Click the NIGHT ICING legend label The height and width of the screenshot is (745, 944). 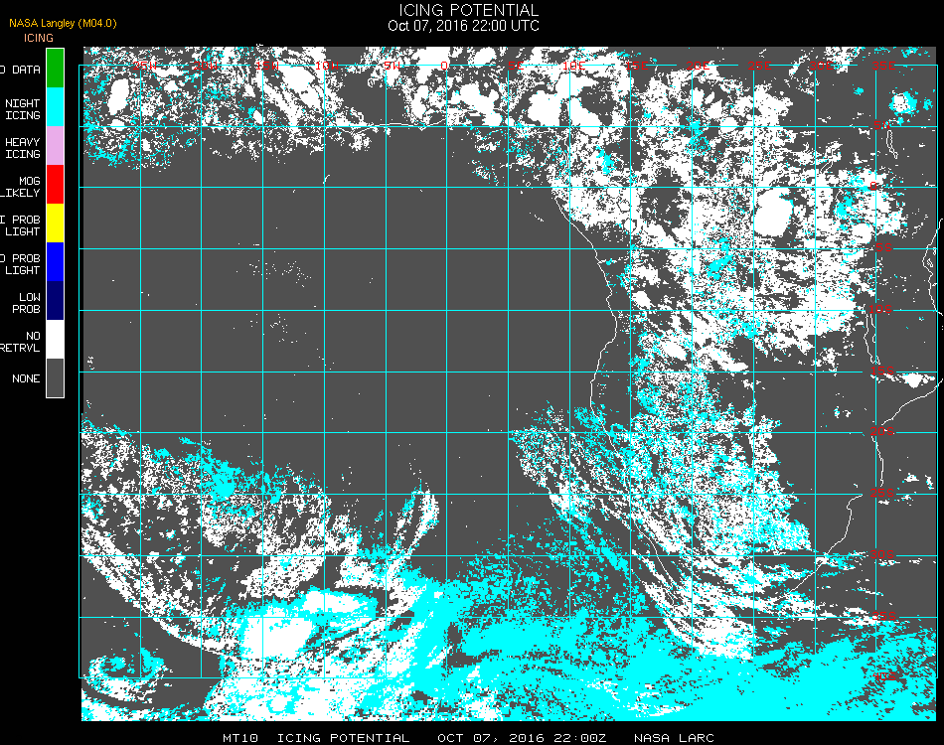[x=23, y=109]
